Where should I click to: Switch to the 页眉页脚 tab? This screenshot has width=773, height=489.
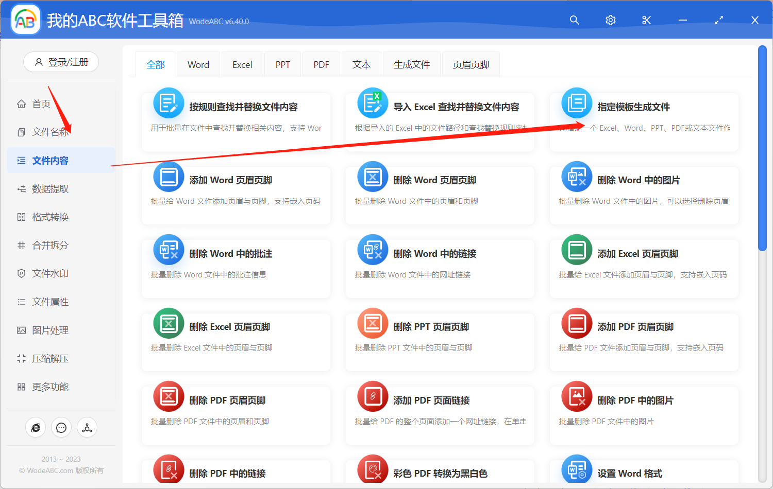(470, 64)
